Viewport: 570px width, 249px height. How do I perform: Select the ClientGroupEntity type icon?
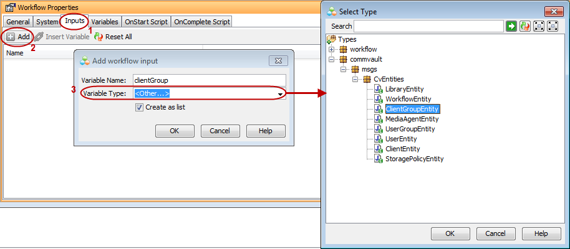click(x=379, y=109)
